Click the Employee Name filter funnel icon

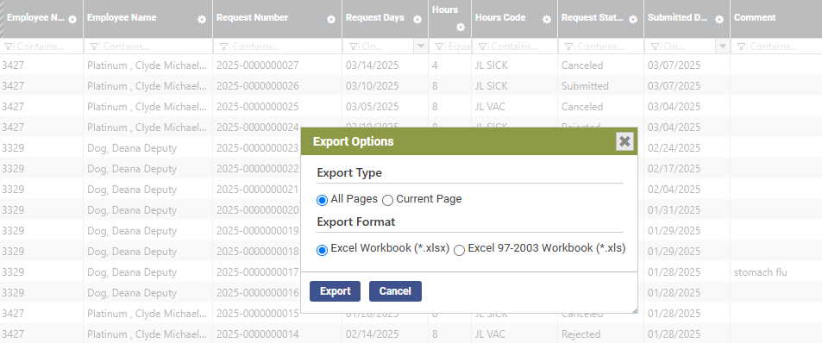[x=94, y=47]
